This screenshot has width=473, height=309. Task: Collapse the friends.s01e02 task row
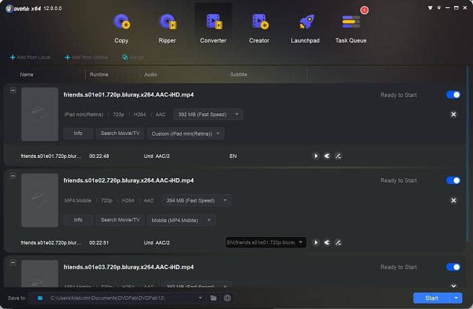click(13, 175)
